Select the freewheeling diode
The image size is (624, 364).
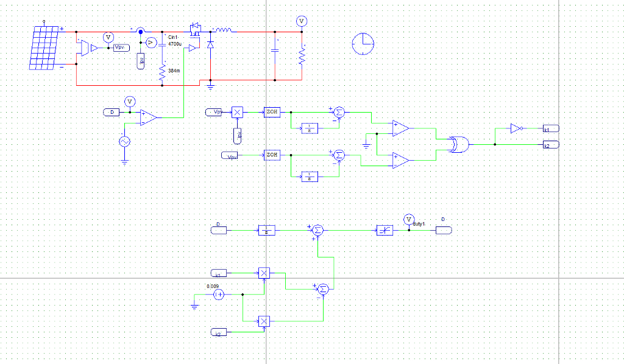210,44
